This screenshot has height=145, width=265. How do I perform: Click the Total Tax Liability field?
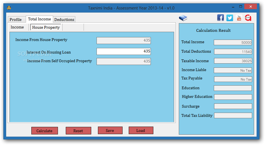[x=233, y=115]
